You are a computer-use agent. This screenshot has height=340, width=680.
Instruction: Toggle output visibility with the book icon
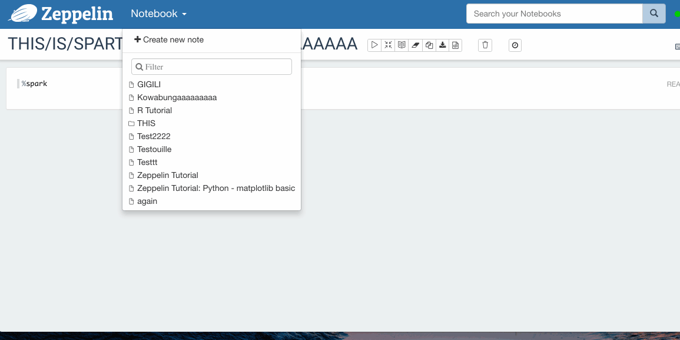point(402,45)
